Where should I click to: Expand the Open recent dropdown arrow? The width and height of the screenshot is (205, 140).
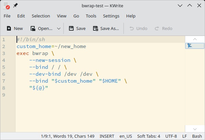pyautogui.click(x=59, y=28)
